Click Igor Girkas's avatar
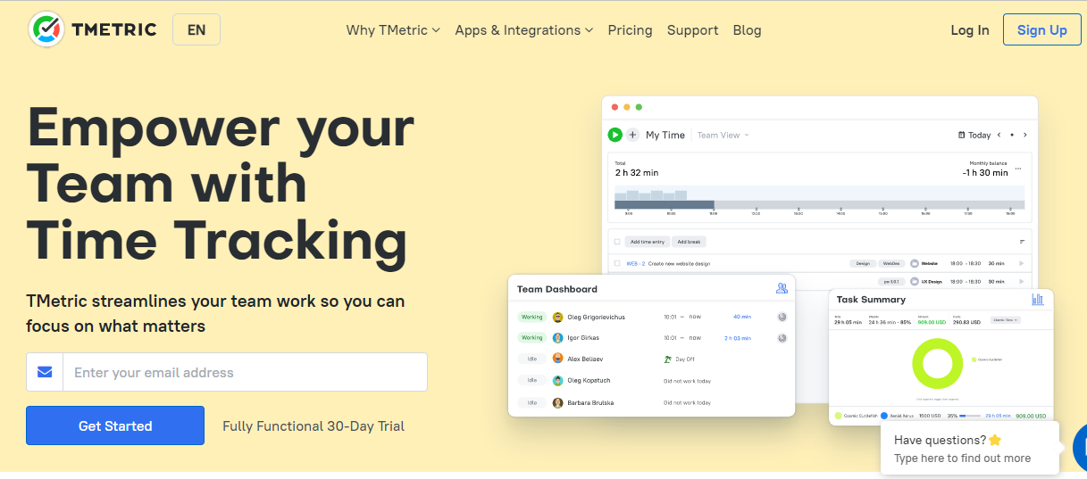This screenshot has width=1087, height=479. 558,338
